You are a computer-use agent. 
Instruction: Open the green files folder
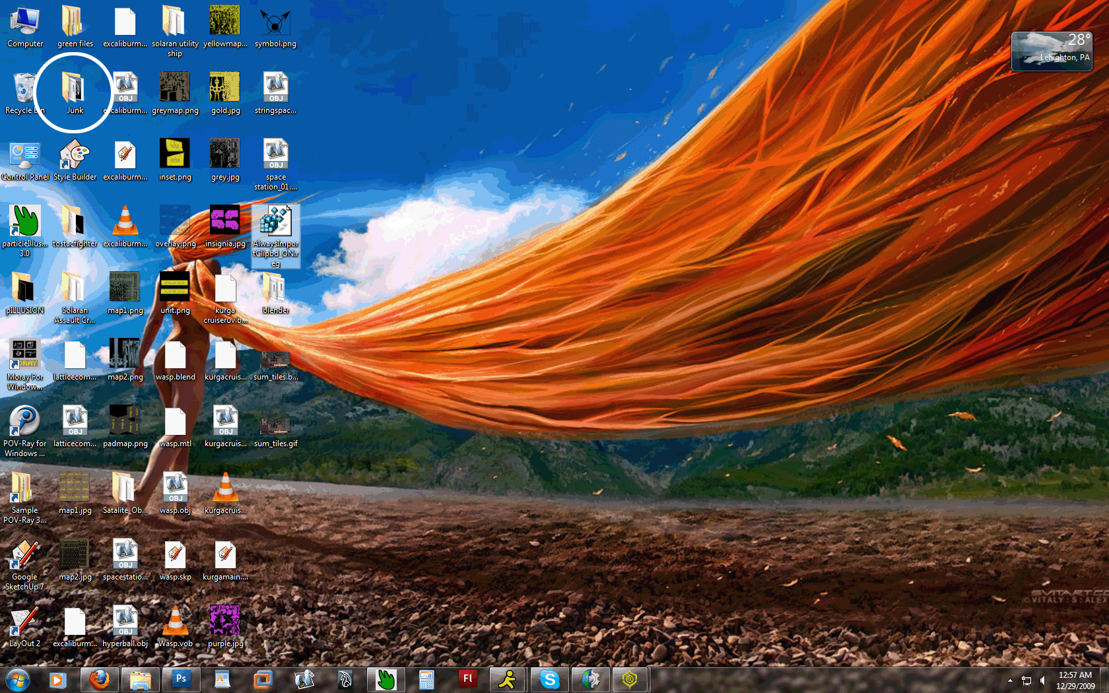pyautogui.click(x=75, y=27)
